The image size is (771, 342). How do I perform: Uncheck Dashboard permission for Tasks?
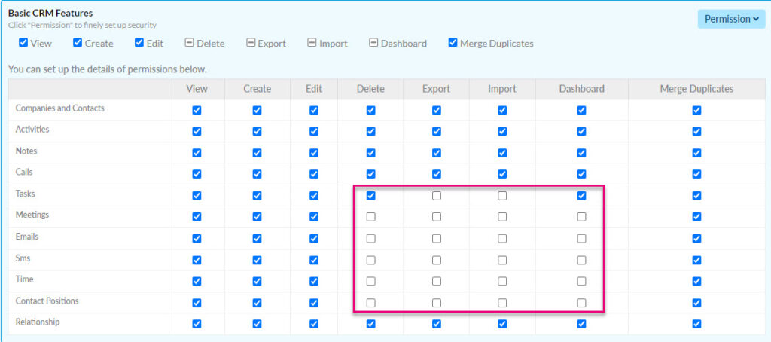click(x=582, y=196)
